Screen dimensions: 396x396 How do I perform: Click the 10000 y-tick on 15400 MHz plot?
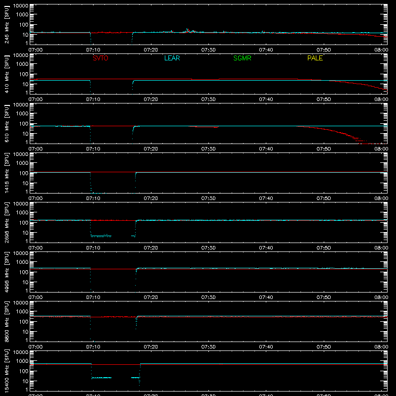coord(21,352)
